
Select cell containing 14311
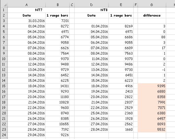pyautogui.click(x=57, y=86)
